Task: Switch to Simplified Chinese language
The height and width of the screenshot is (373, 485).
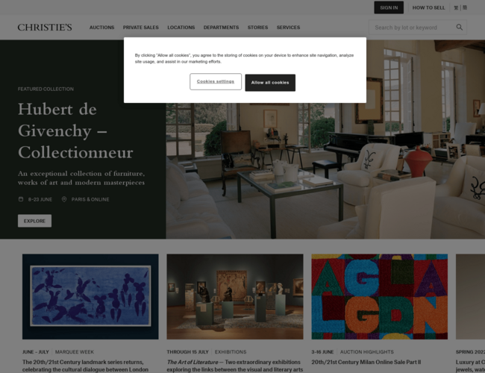Action: pos(465,7)
